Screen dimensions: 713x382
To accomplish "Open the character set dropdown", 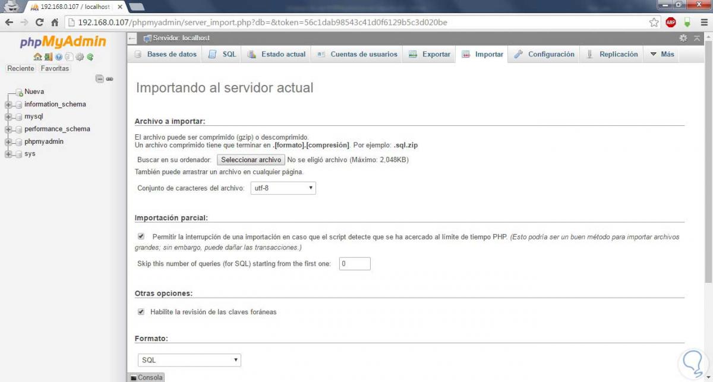I will (x=283, y=187).
